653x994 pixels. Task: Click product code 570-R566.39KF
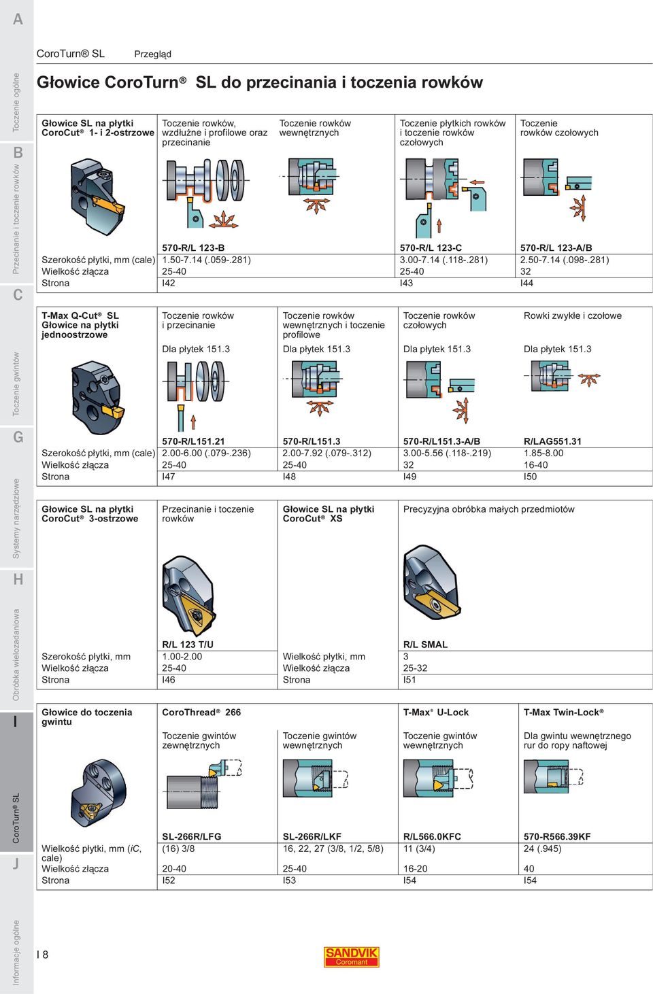click(x=557, y=837)
